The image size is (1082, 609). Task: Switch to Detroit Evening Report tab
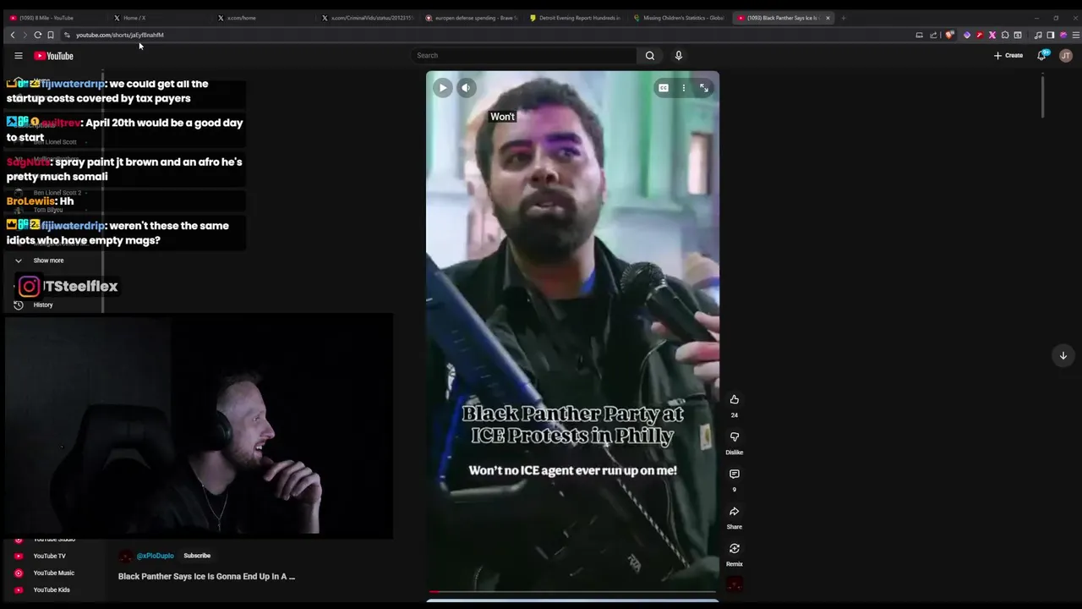[x=575, y=18]
